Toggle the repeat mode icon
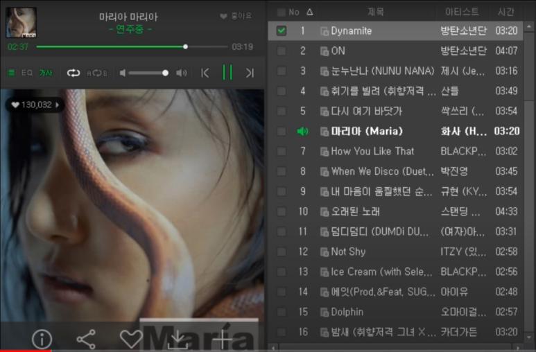The width and height of the screenshot is (536, 352). (x=73, y=73)
